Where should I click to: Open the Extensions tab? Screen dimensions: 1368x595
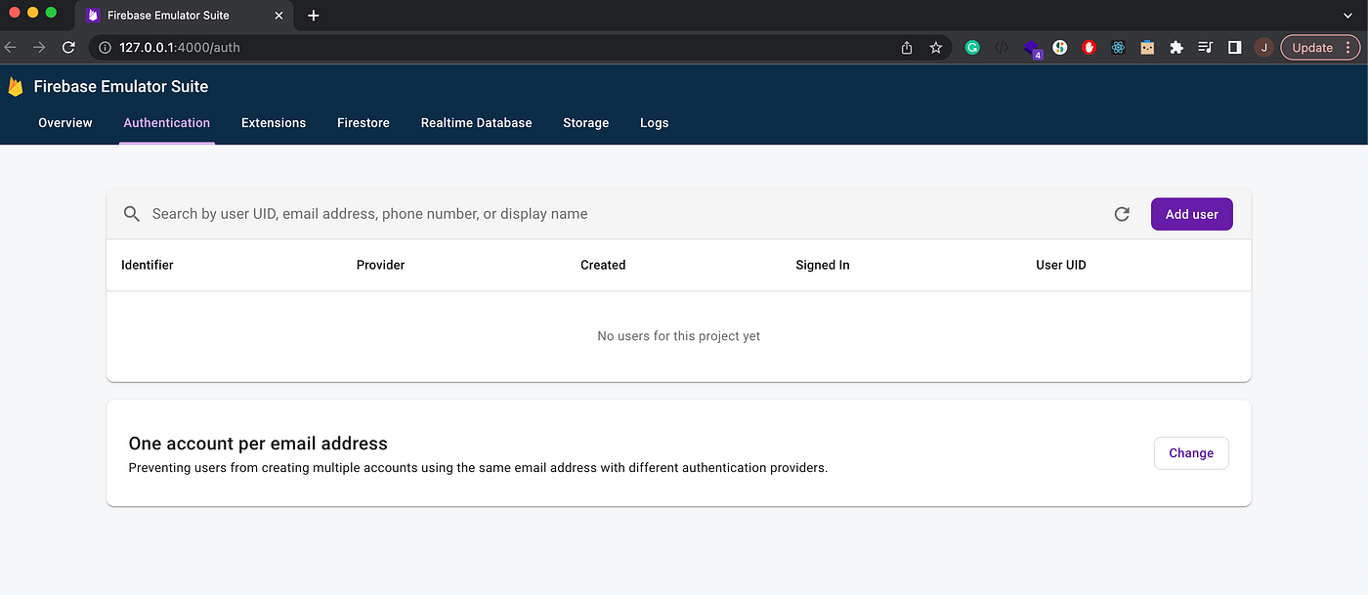click(274, 123)
